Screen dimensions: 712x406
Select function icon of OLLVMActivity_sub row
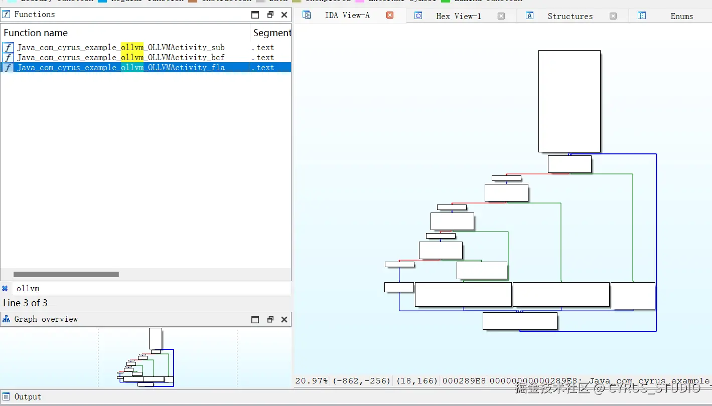point(8,48)
